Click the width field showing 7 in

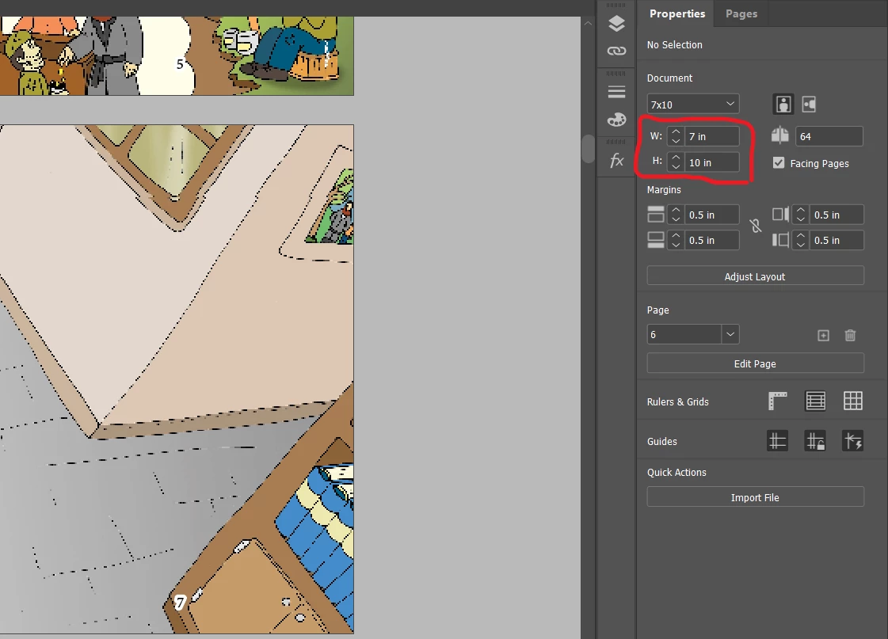(712, 136)
